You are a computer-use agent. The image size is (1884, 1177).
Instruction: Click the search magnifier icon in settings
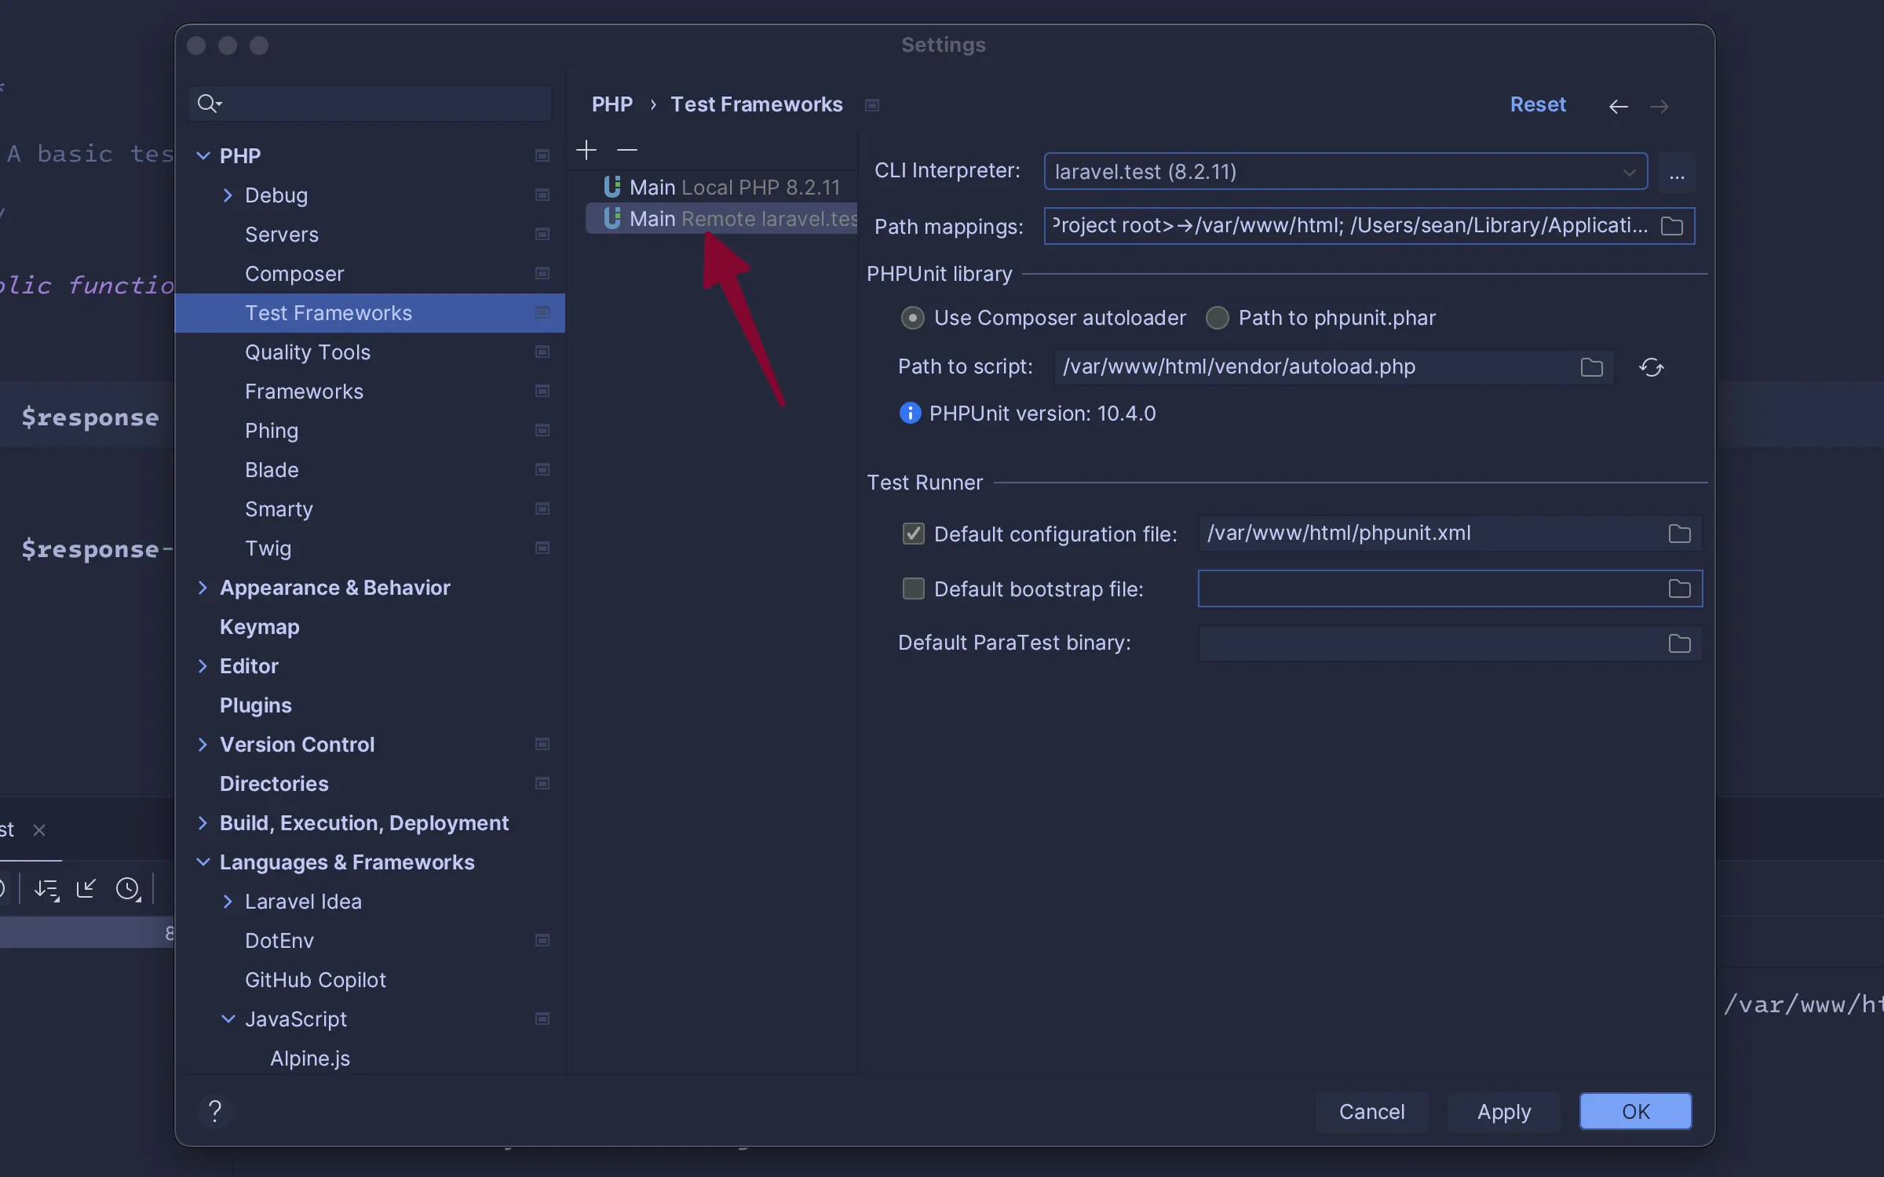point(209,104)
